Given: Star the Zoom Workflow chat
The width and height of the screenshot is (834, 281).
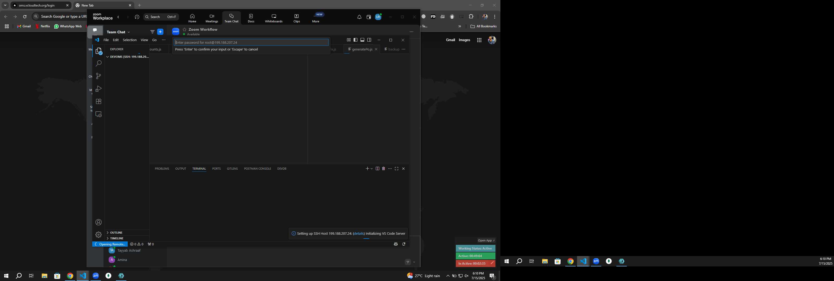Looking at the screenshot, I should [185, 29].
